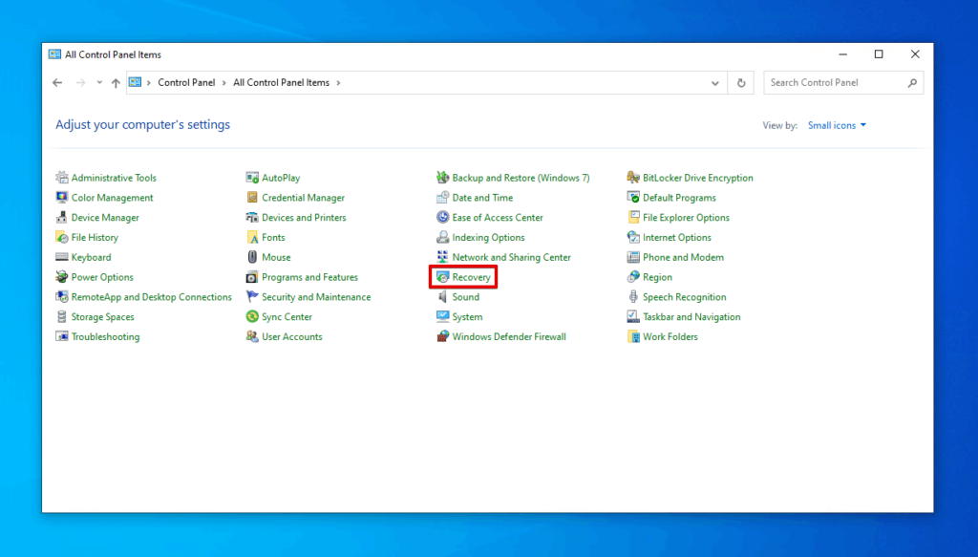Open the recent locations dropdown beside Forward
The height and width of the screenshot is (557, 978).
coord(98,83)
